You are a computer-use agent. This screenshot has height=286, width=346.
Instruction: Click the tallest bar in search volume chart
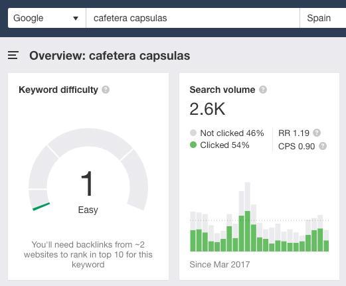pos(248,217)
